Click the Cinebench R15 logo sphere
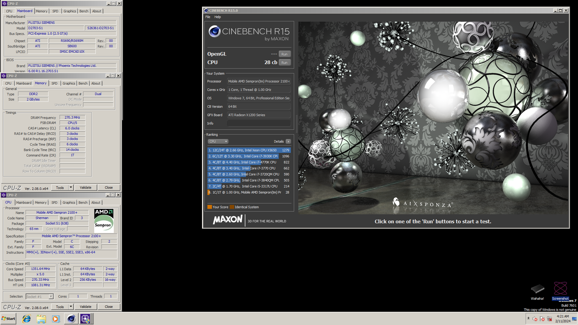Viewport: 578px width, 325px height. (215, 31)
